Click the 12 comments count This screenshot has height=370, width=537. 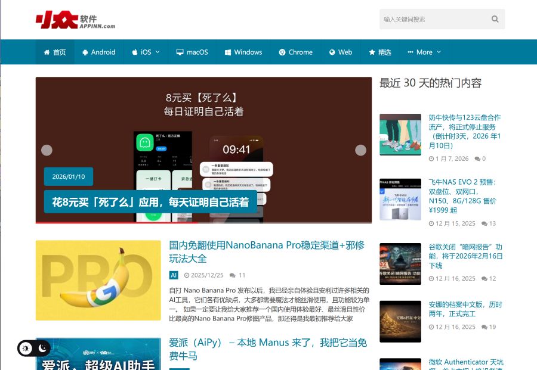click(x=489, y=279)
